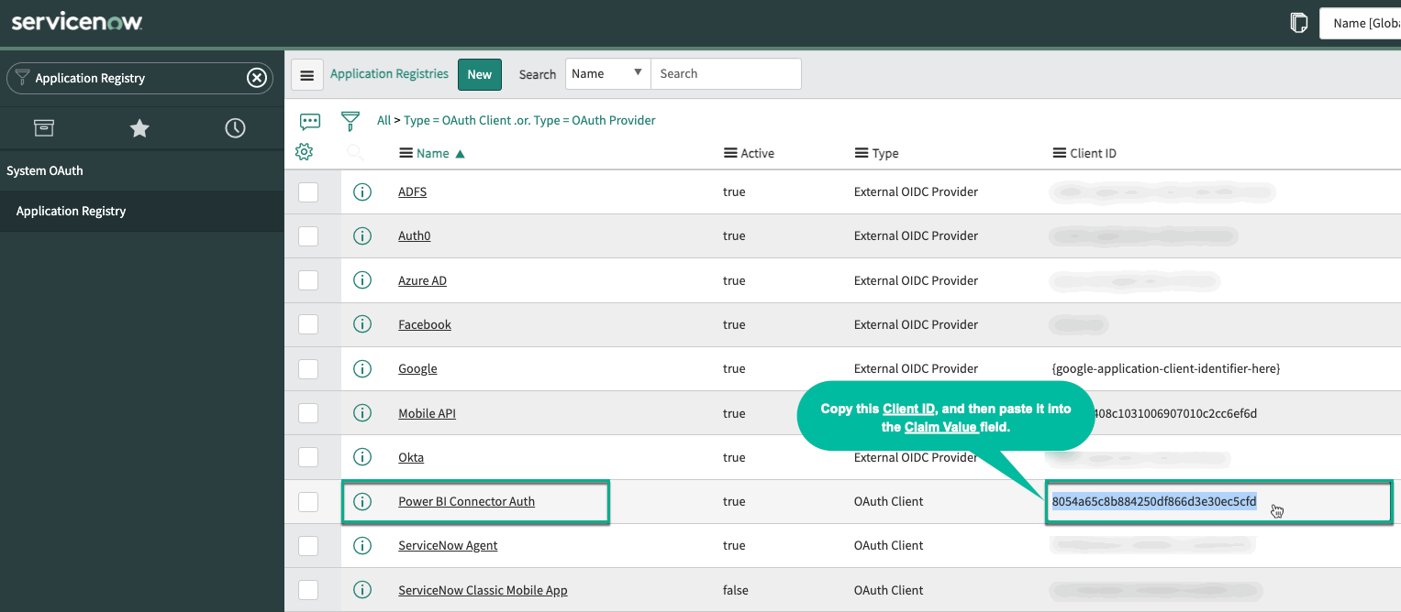Select Application Registry in navigator
Image resolution: width=1401 pixels, height=612 pixels.
(72, 212)
